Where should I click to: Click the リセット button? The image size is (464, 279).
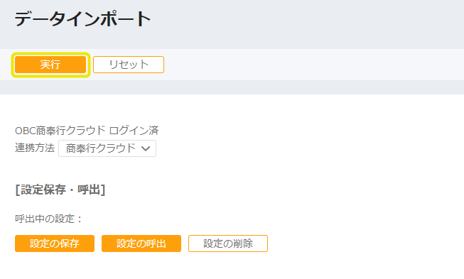click(x=129, y=65)
